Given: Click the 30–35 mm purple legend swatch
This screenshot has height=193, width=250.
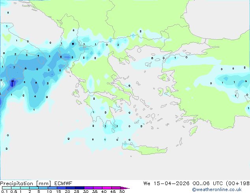Looking at the screenshot, I should coord(89,188).
